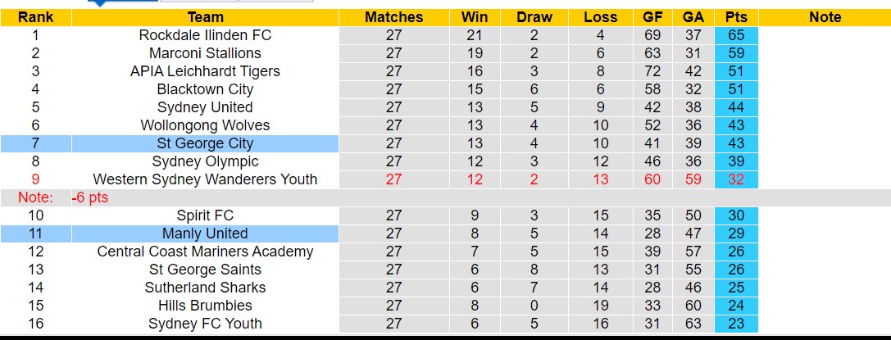Click Rockdale Ilinden's 65 points cell
Screen dimensions: 891x340
736,35
